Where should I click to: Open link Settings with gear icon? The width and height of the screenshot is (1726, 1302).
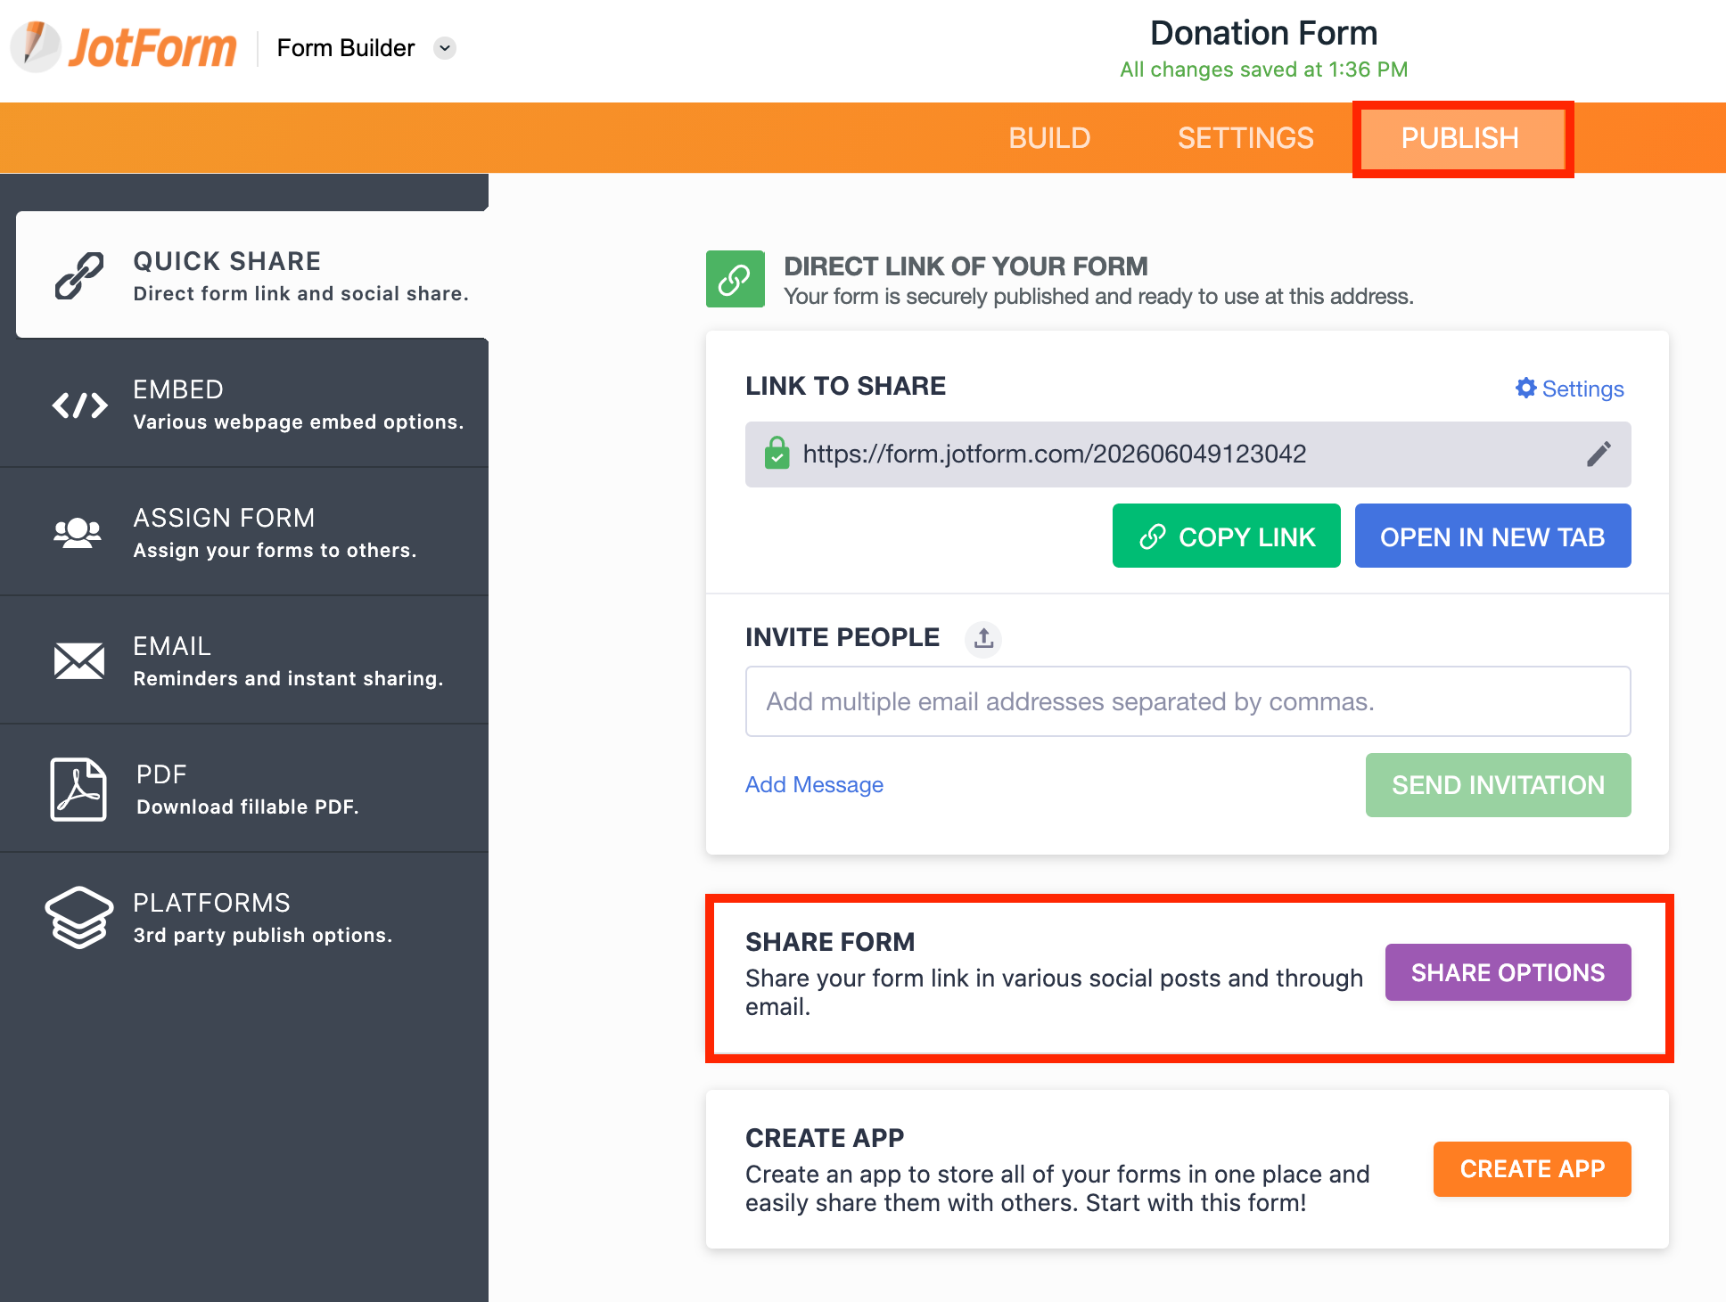tap(1570, 389)
